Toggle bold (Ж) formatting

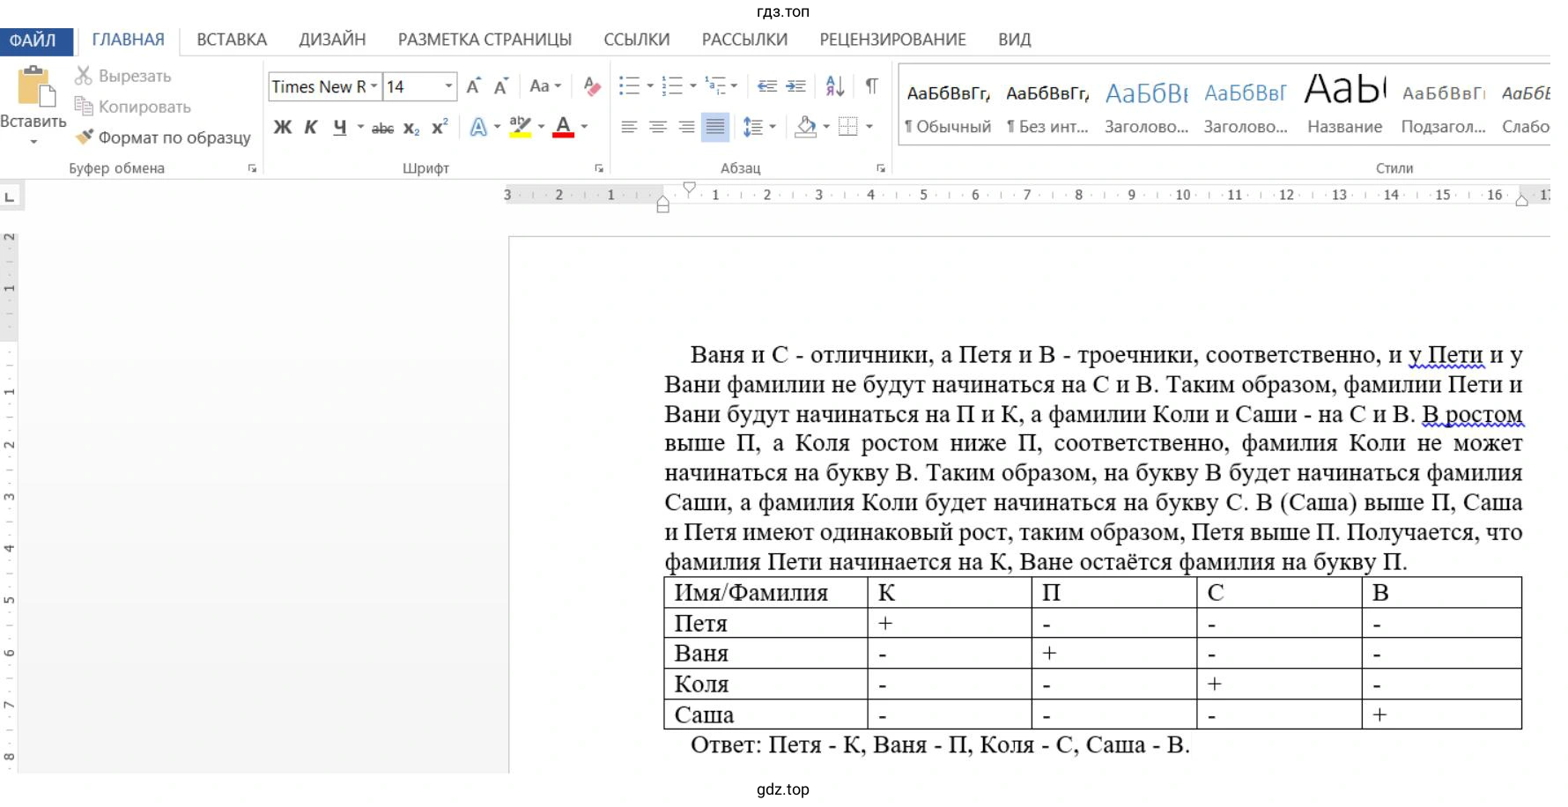click(283, 128)
